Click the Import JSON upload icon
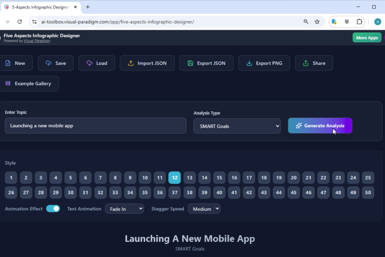The image size is (385, 257). tap(131, 63)
